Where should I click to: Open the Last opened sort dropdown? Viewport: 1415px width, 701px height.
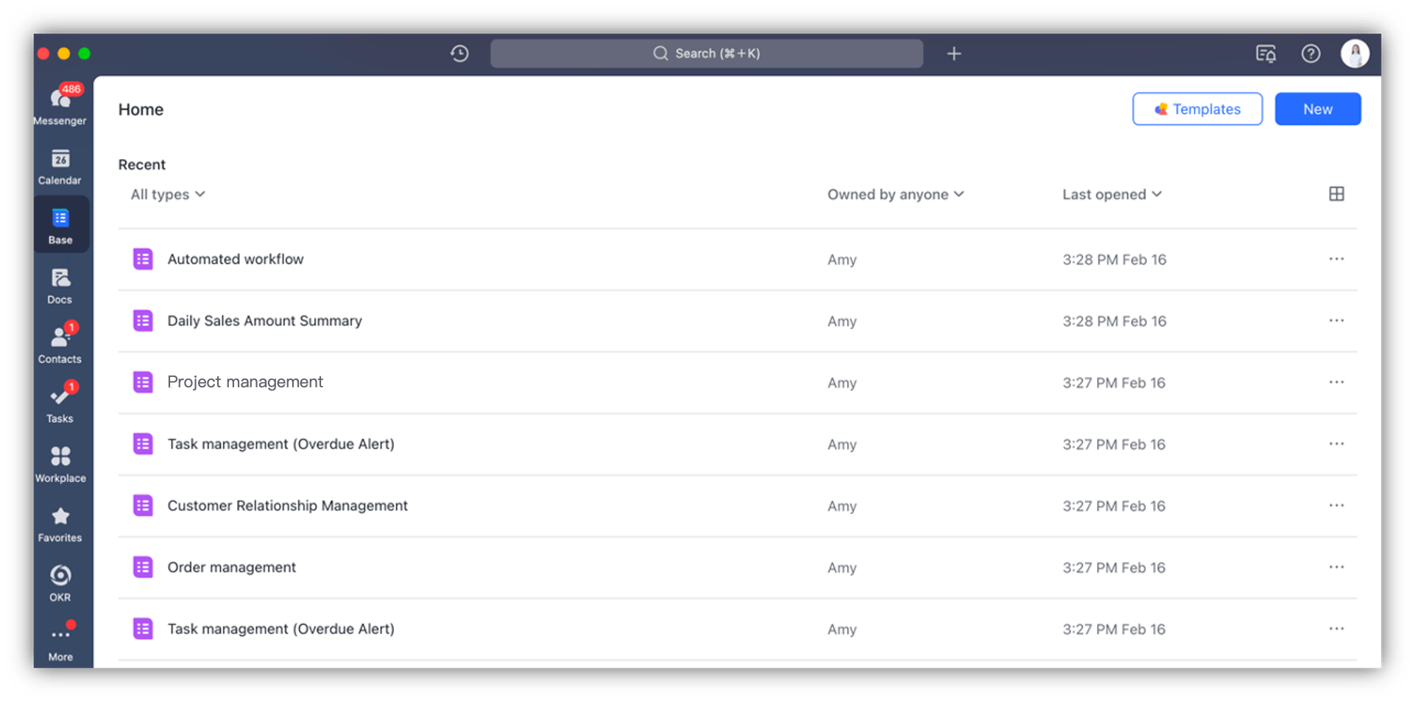click(x=1112, y=194)
